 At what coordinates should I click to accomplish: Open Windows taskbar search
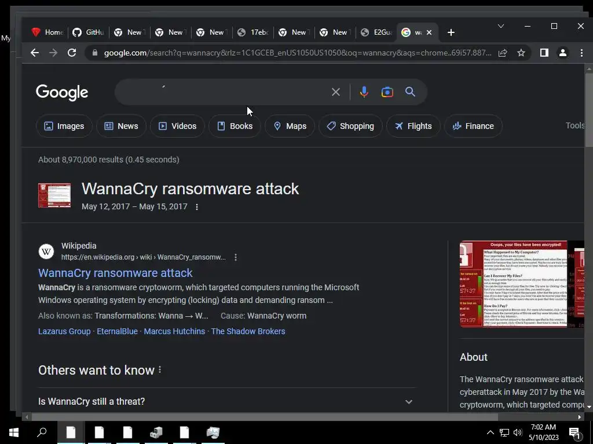pos(42,432)
